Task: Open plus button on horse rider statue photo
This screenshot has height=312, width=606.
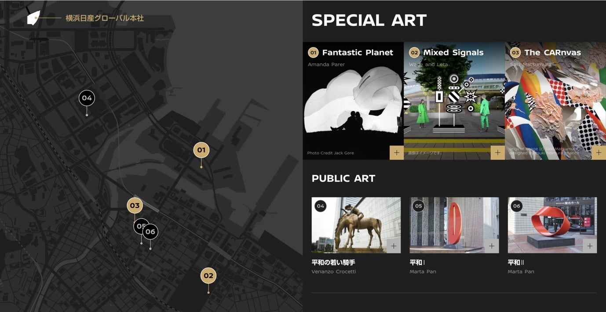Action: click(x=394, y=246)
